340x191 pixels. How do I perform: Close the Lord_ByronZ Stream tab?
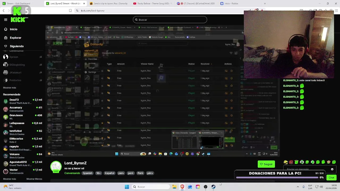coord(84,3)
